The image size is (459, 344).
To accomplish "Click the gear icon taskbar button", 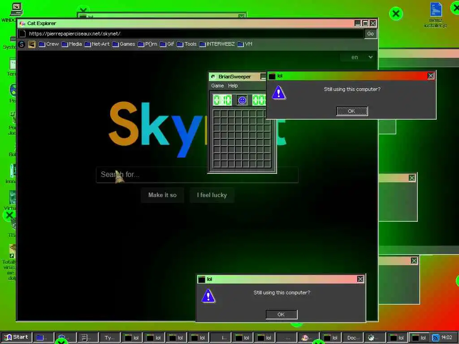I will [x=375, y=338].
